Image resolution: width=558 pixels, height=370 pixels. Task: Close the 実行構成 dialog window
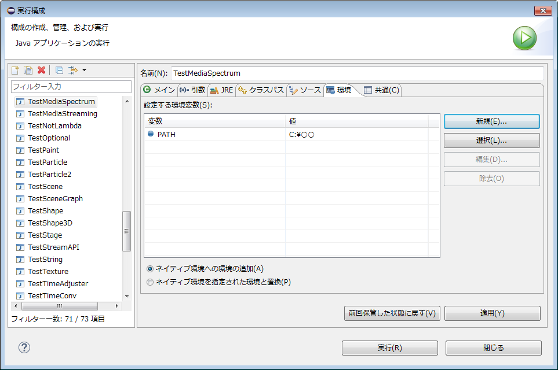pyautogui.click(x=543, y=10)
